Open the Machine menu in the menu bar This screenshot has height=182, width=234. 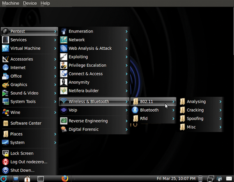pyautogui.click(x=11, y=3)
